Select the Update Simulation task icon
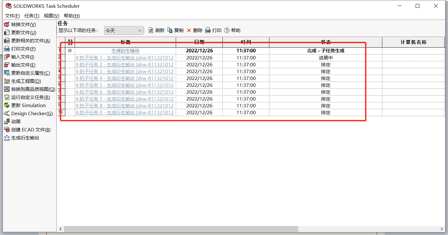 (x=7, y=106)
